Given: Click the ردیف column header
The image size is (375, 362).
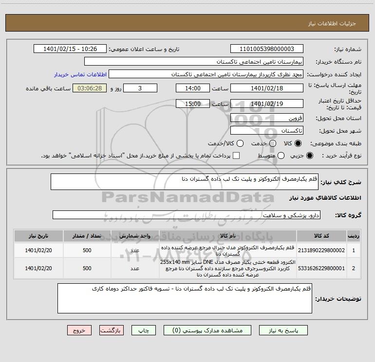Looking at the screenshot, I should coord(354,236).
